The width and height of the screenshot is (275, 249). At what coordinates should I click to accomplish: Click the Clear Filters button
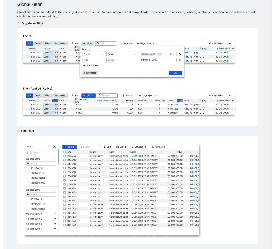[90, 73]
